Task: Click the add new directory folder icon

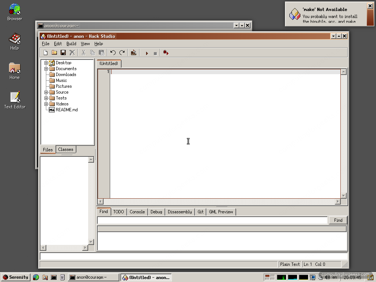Action: (x=54, y=53)
